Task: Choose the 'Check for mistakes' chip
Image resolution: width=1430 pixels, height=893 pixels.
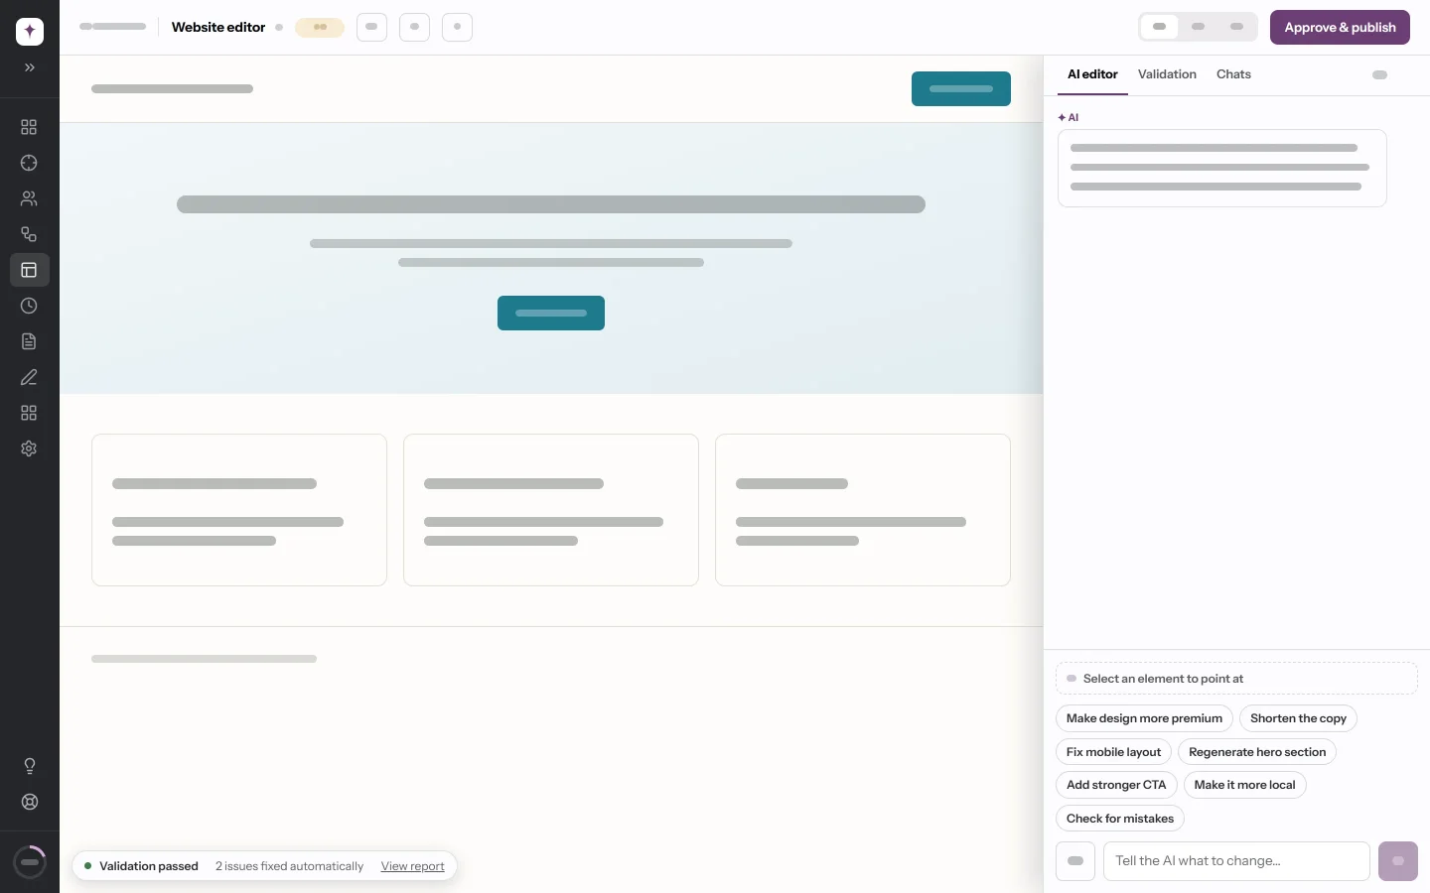Action: (x=1120, y=819)
